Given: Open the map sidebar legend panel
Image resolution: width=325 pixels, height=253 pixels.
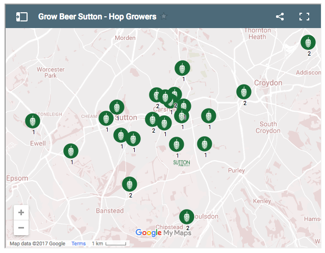Looking at the screenshot, I should tap(22, 17).
